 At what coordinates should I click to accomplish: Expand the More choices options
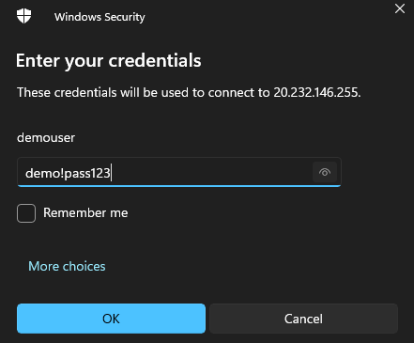(67, 266)
